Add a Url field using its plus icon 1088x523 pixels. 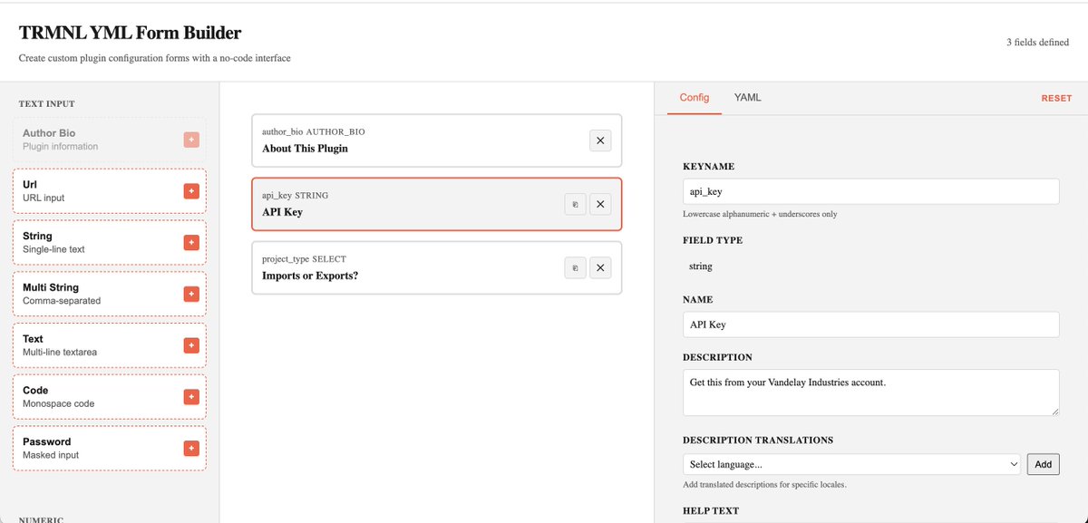(x=190, y=190)
